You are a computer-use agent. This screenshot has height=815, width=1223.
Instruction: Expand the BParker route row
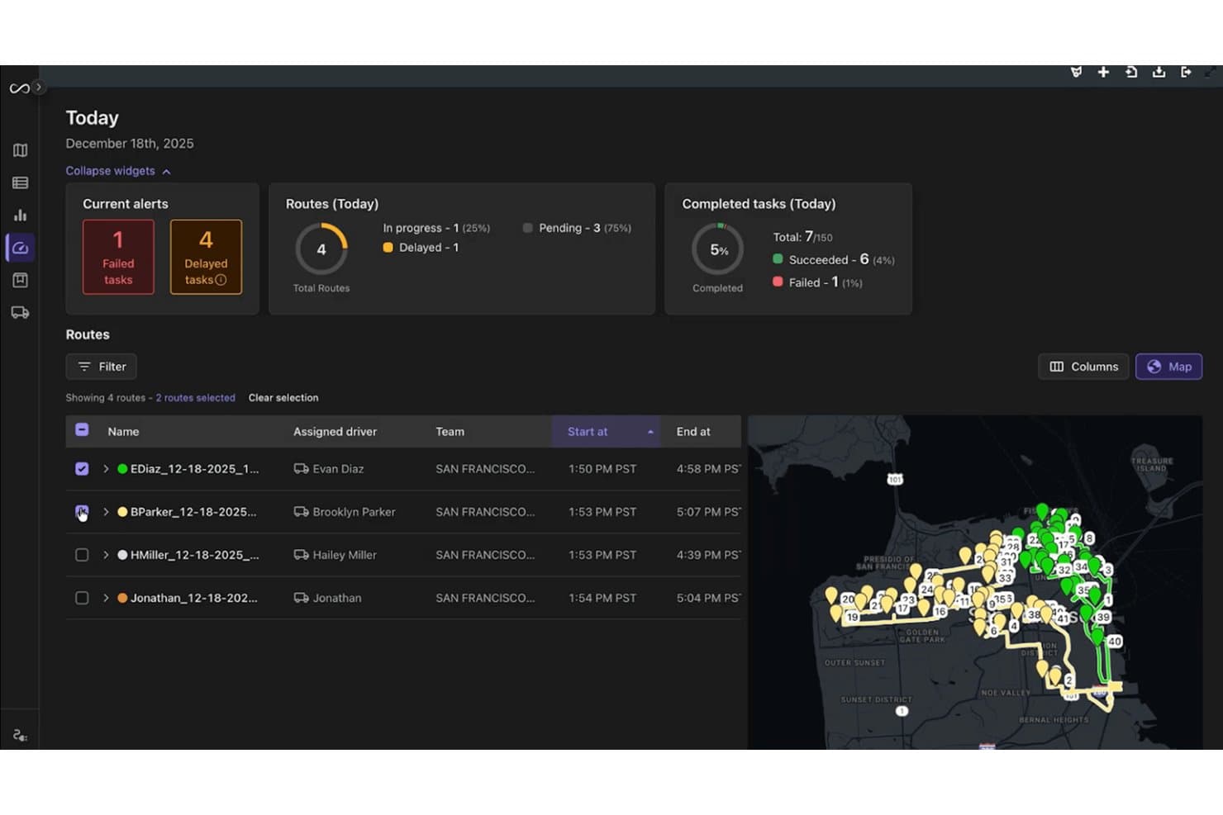click(106, 512)
